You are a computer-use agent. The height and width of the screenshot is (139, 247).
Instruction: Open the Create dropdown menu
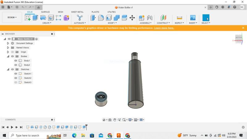point(47,23)
